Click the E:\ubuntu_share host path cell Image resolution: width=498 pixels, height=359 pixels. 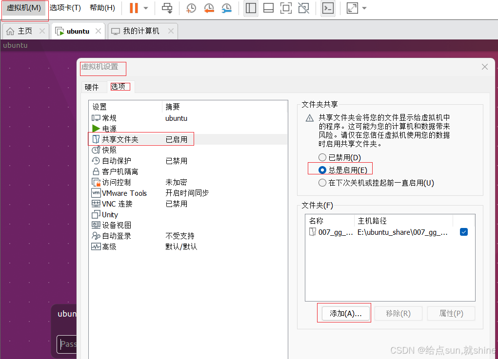click(x=402, y=232)
